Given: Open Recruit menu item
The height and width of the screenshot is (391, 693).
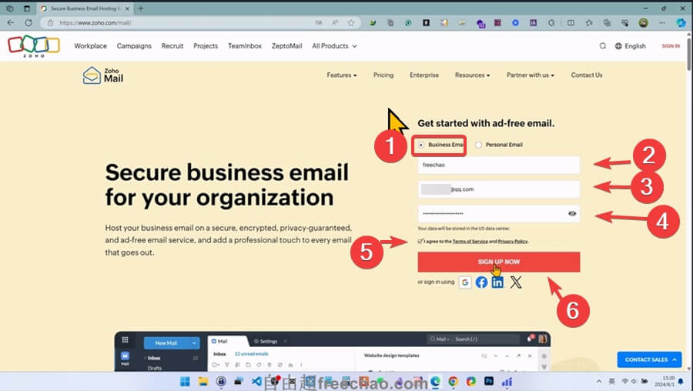Looking at the screenshot, I should pyautogui.click(x=172, y=46).
